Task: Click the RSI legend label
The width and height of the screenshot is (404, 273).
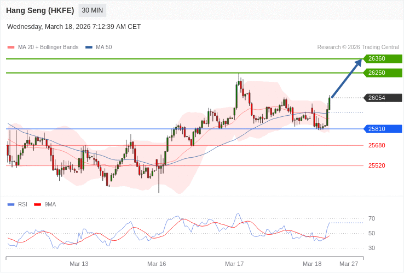Action: 22,205
